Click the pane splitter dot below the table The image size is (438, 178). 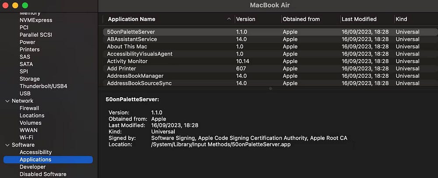tap(270, 89)
